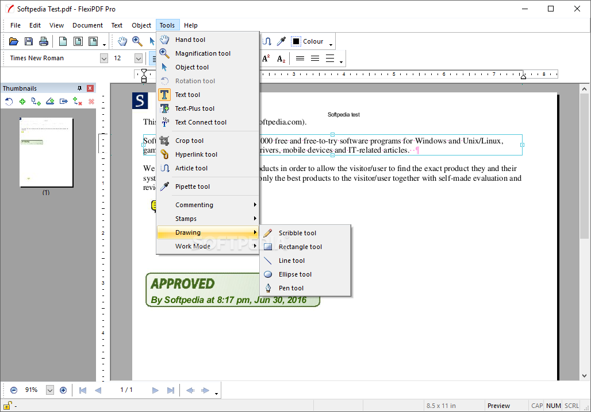Viewport: 591px width, 412px height.
Task: Select Ellipse tool from Drawing submenu
Action: tap(305, 274)
